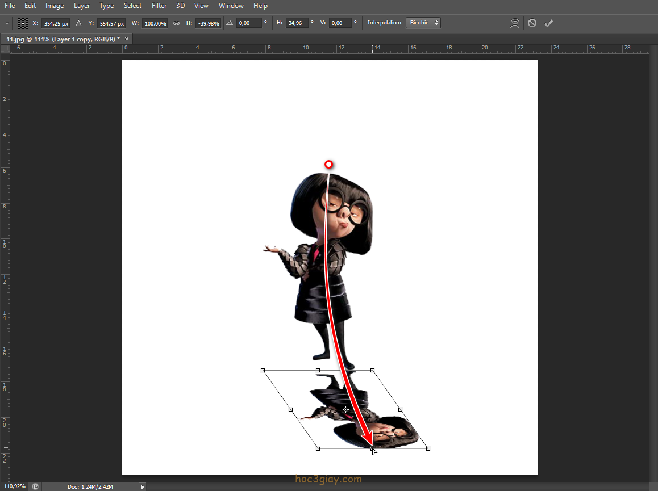Switch to warp mode icon
This screenshot has height=491, width=658.
pyautogui.click(x=515, y=23)
